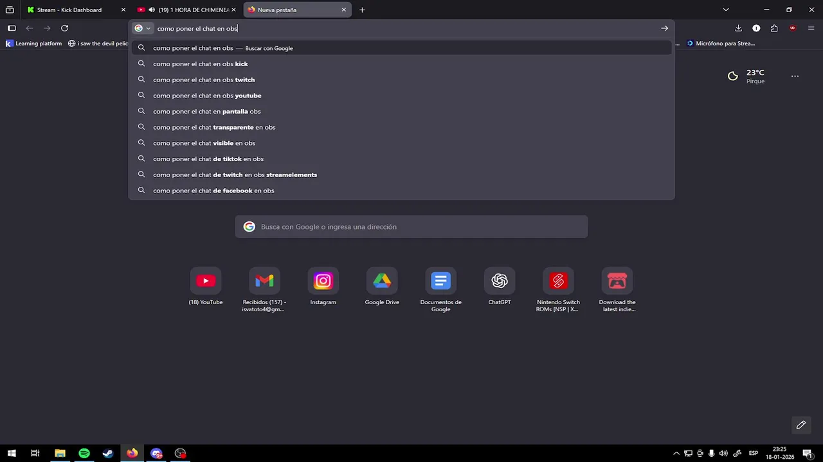The image size is (823, 462).
Task: Click the circular info extension icon
Action: pos(756,28)
